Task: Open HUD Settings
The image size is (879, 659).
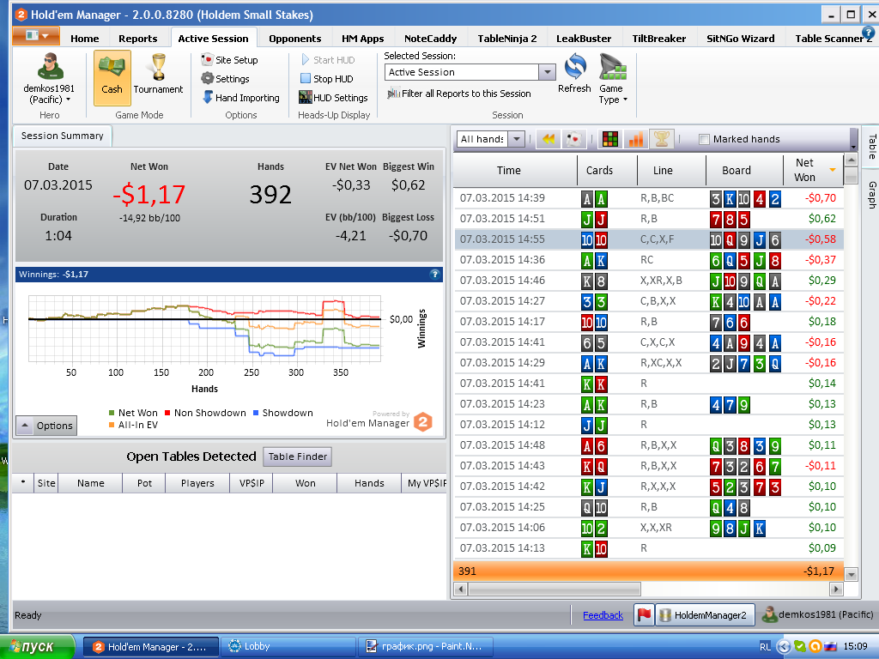Action: (x=334, y=98)
